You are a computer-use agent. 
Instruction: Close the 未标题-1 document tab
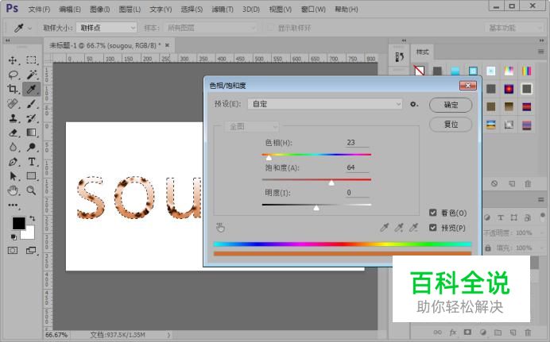(168, 45)
